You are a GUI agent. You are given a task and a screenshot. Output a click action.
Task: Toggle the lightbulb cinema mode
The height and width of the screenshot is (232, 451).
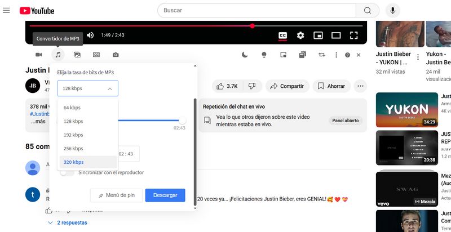[264, 55]
